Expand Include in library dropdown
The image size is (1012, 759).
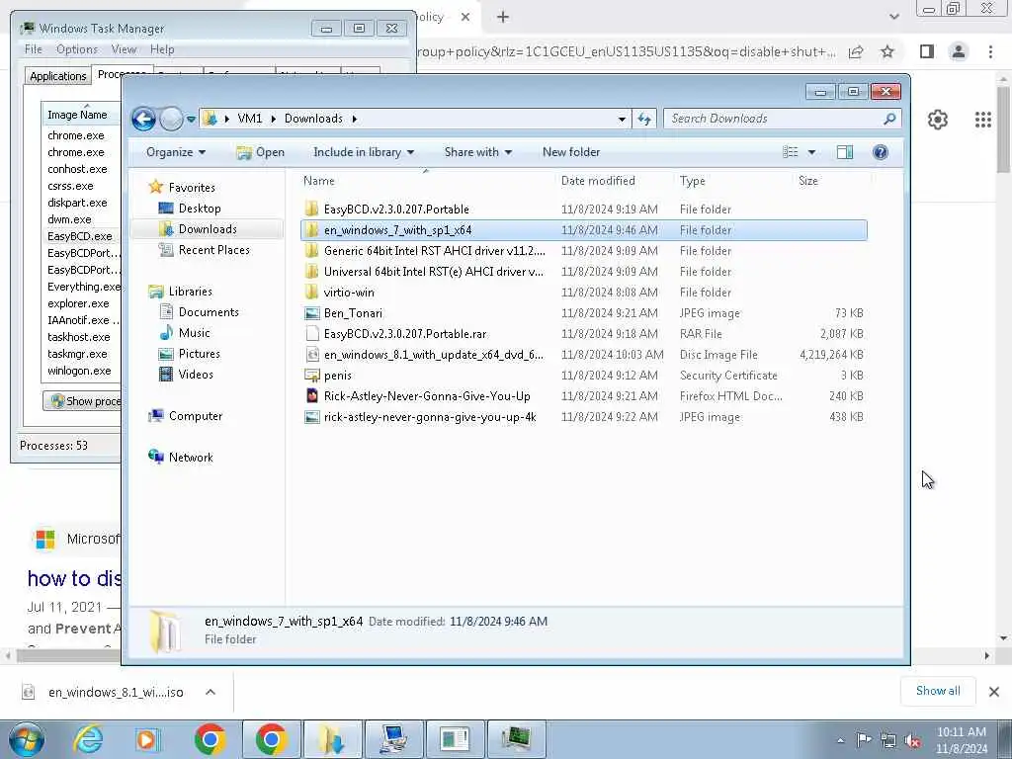[x=364, y=152]
